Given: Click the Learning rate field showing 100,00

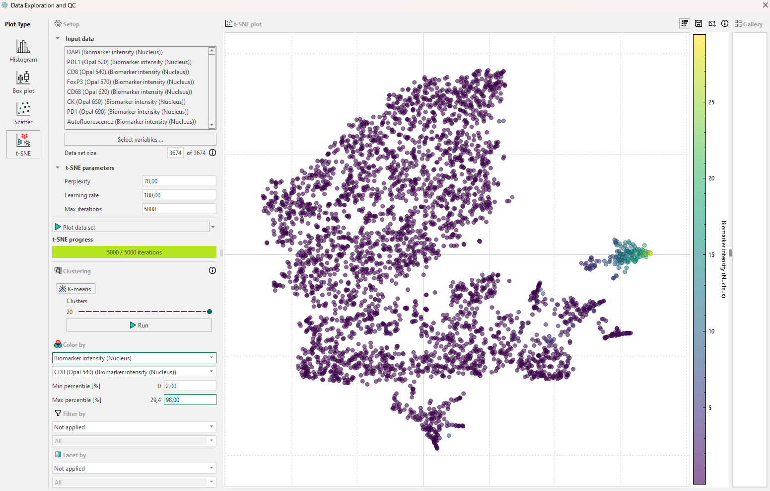Looking at the screenshot, I should pyautogui.click(x=179, y=195).
